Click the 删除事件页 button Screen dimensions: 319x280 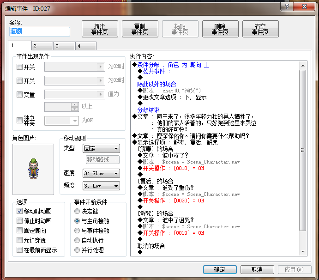click(220, 29)
